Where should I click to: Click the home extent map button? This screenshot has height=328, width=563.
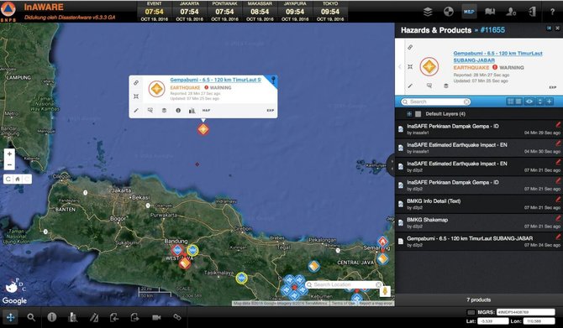coord(18,179)
